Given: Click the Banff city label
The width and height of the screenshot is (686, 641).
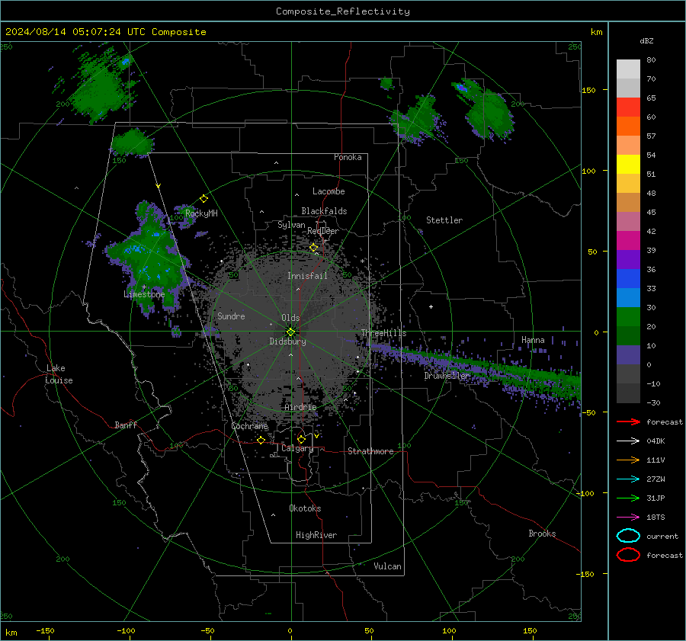Looking at the screenshot, I should (x=126, y=425).
